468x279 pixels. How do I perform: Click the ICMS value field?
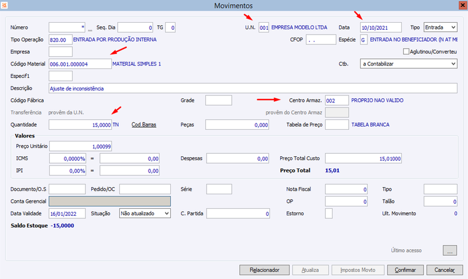129,159
